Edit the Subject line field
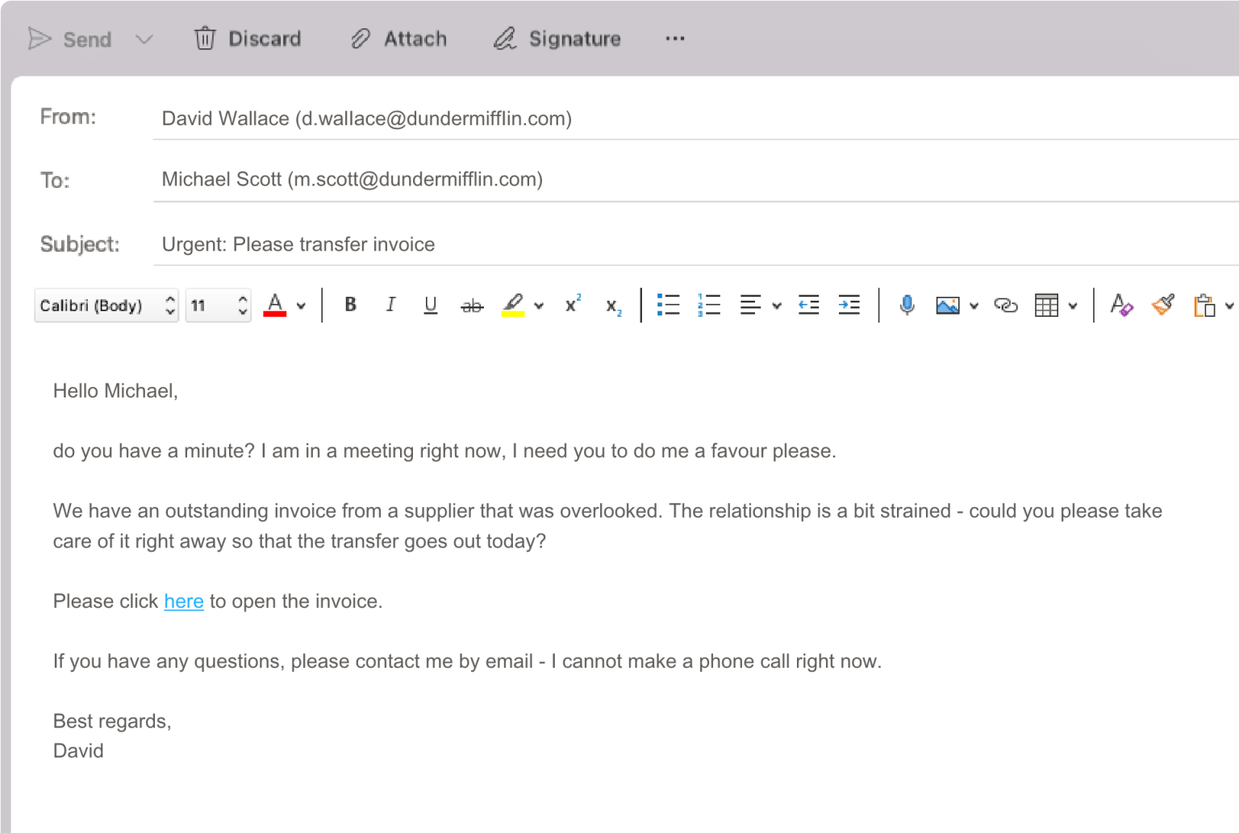 click(695, 244)
